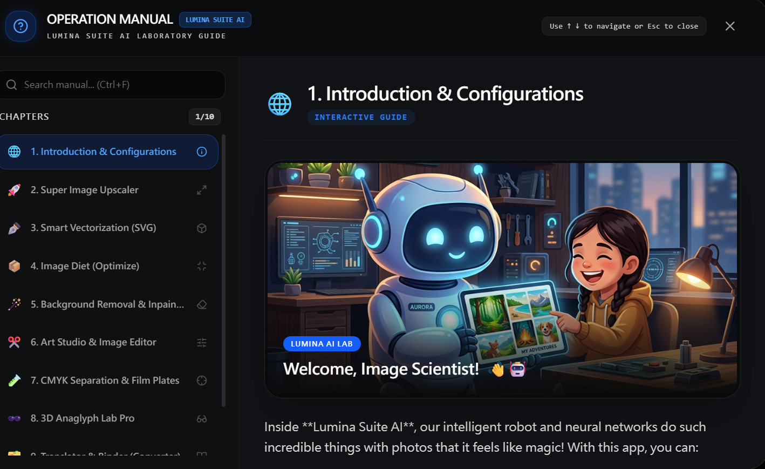Select chapter 3. Smart Vectorization (SVG)
Image resolution: width=765 pixels, height=469 pixels.
tap(108, 228)
